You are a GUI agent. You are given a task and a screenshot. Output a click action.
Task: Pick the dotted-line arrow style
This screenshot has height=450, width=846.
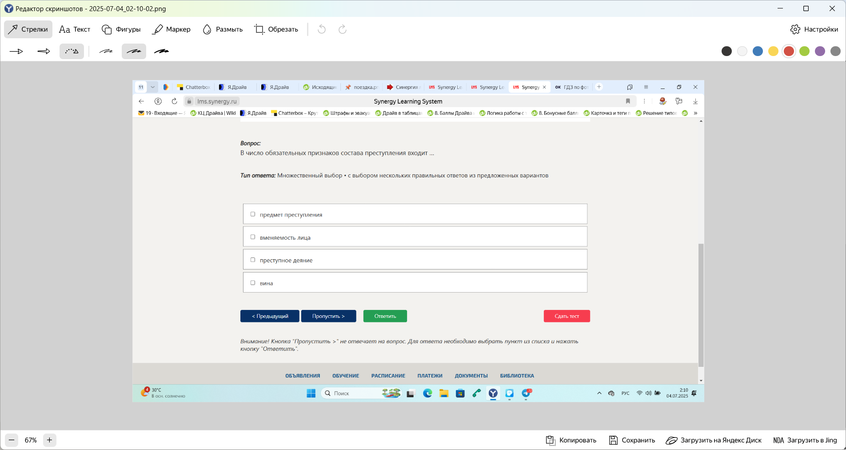click(x=72, y=52)
